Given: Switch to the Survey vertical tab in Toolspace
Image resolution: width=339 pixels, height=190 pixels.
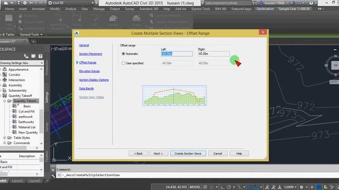Looking at the screenshot, I should point(47,127).
